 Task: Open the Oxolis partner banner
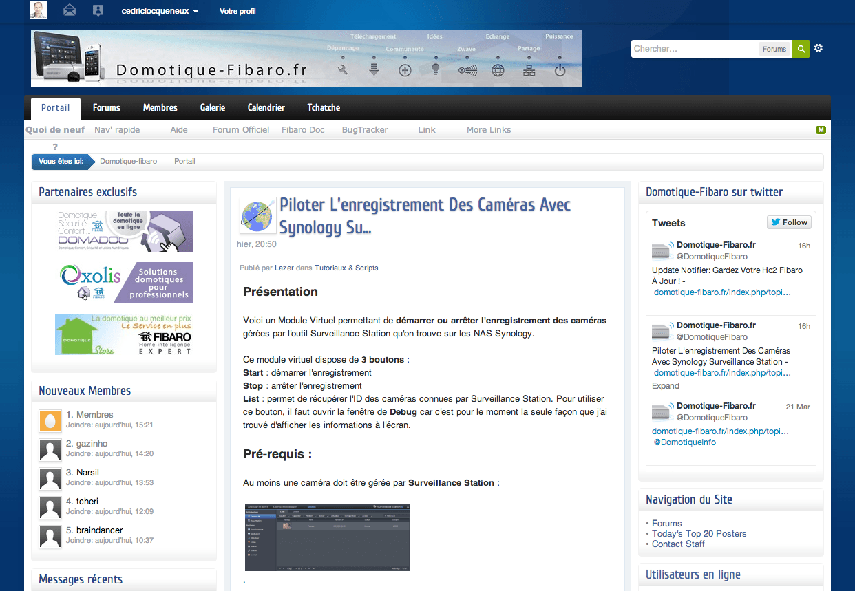pos(124,283)
